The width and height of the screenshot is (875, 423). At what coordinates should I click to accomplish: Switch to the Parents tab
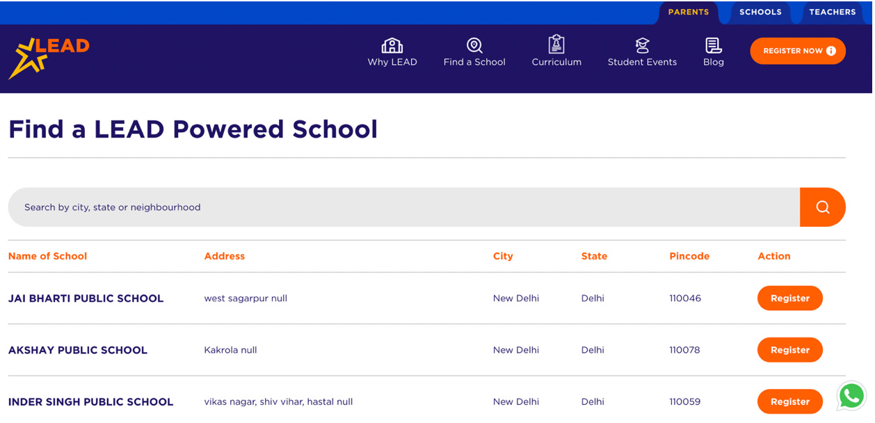coord(689,13)
